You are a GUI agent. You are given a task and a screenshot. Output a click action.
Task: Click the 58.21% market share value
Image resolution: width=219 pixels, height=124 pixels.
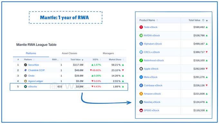116,65
